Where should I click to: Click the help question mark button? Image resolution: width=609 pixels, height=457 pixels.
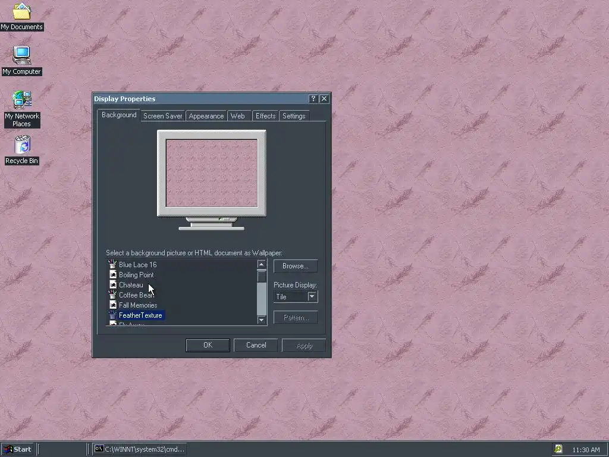click(313, 99)
